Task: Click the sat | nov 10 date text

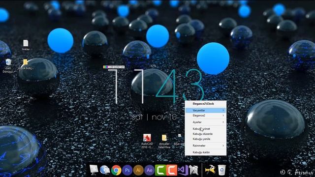Action: tap(154, 117)
